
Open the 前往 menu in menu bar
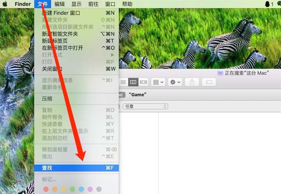pos(93,4)
